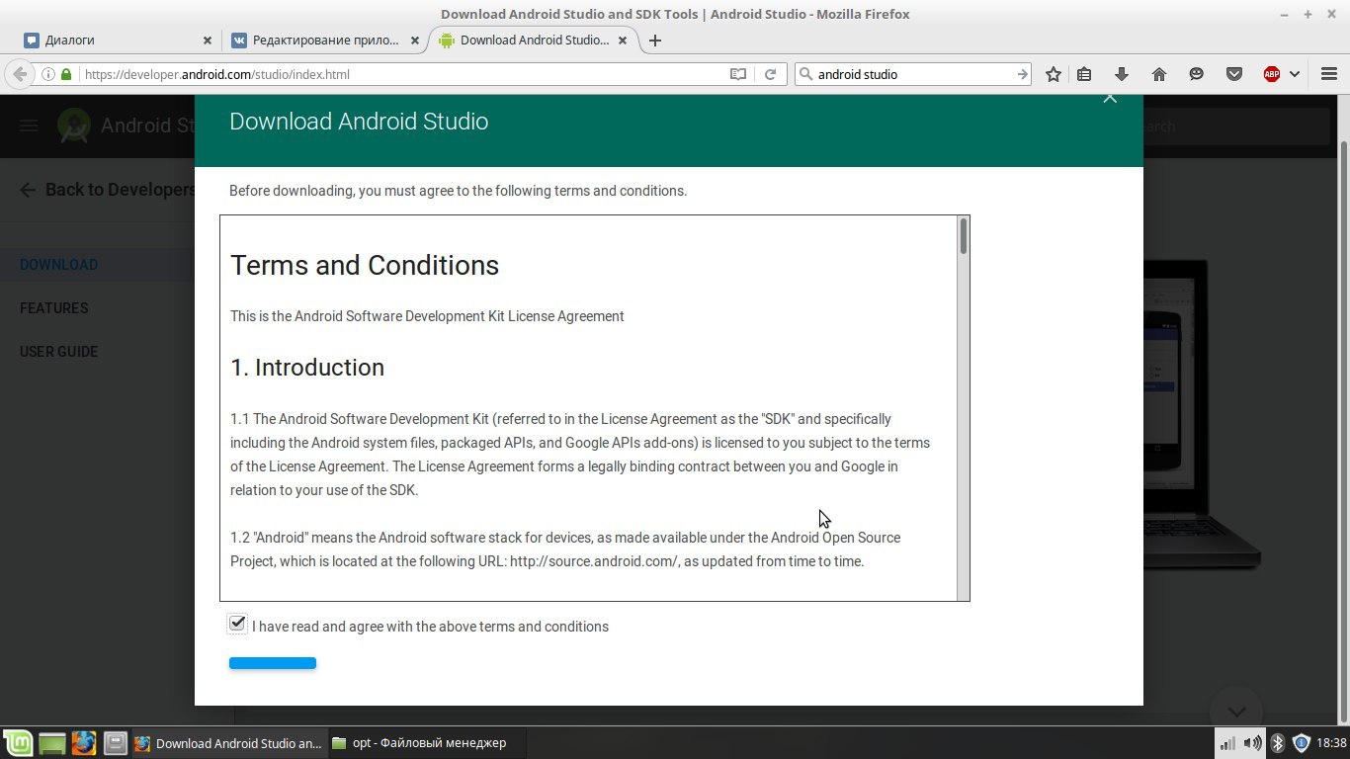Show the bookmarks list in the toolbar
The height and width of the screenshot is (759, 1350).
1084,74
